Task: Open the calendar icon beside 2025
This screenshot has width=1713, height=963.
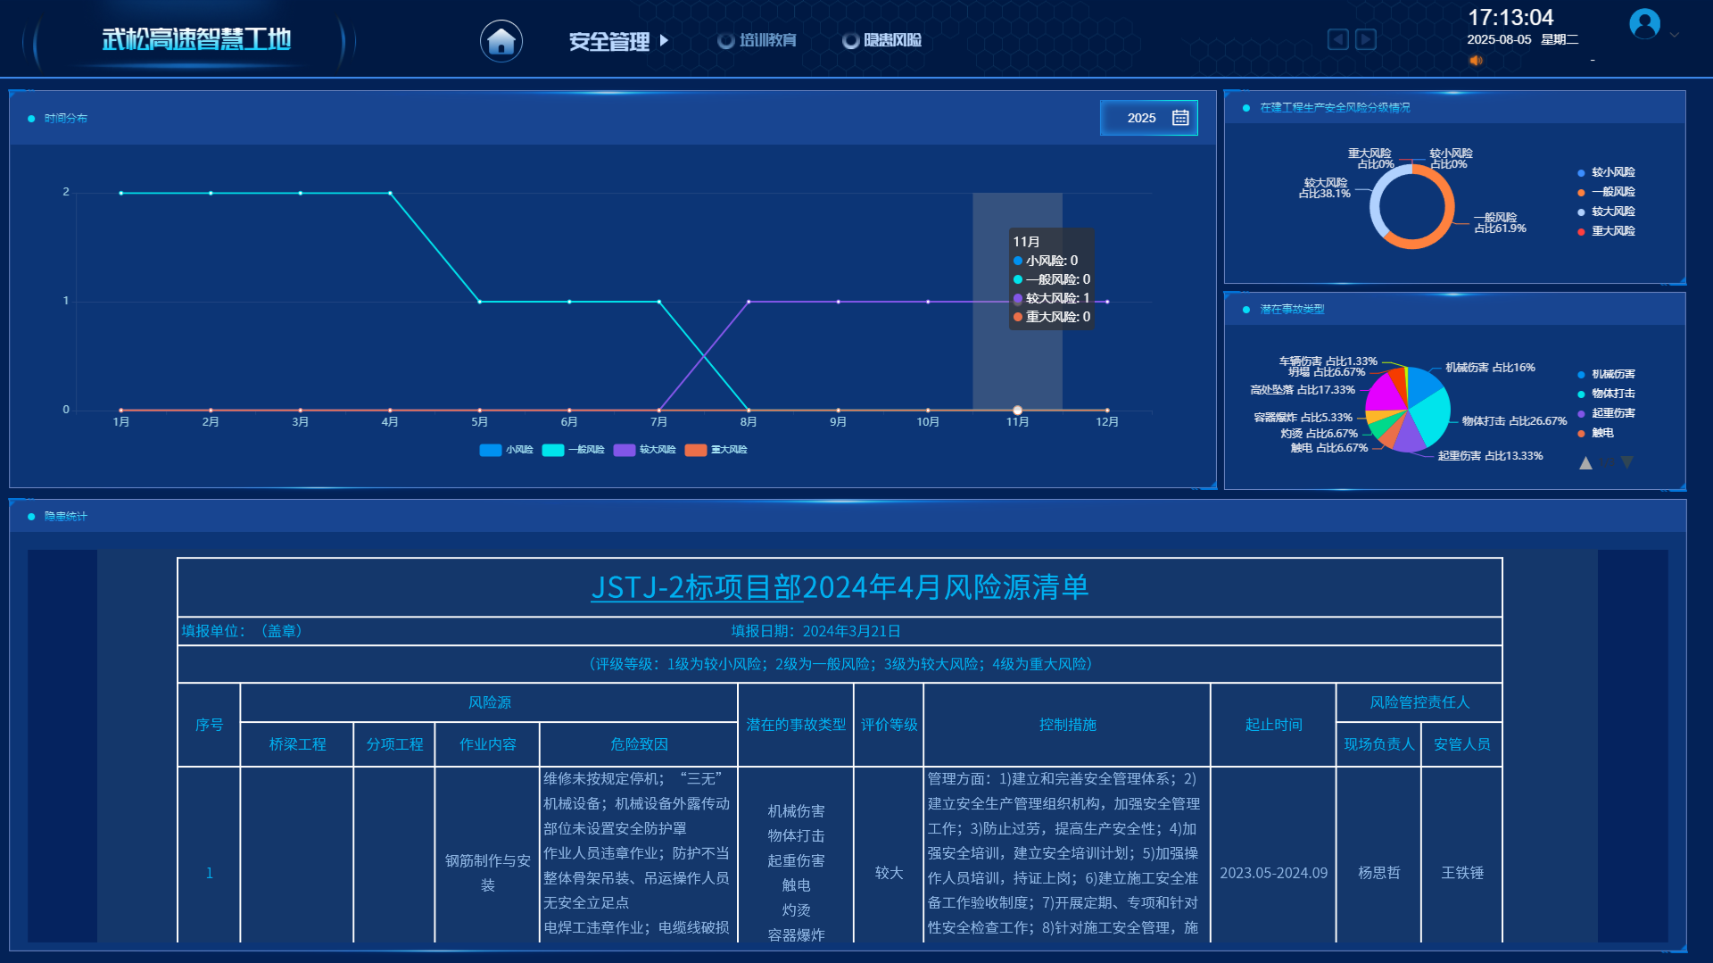Action: (x=1180, y=118)
